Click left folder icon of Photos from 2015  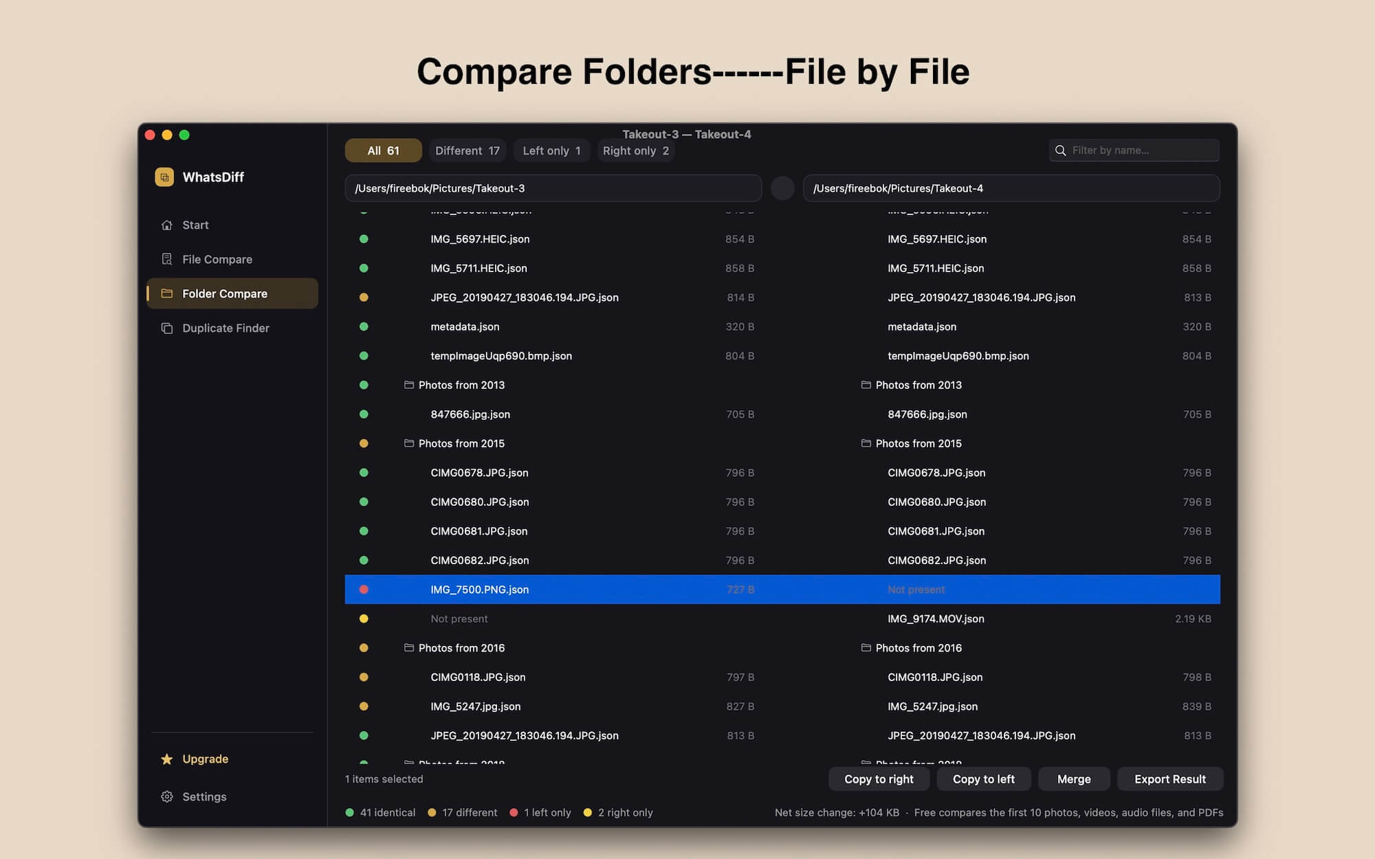(x=408, y=443)
